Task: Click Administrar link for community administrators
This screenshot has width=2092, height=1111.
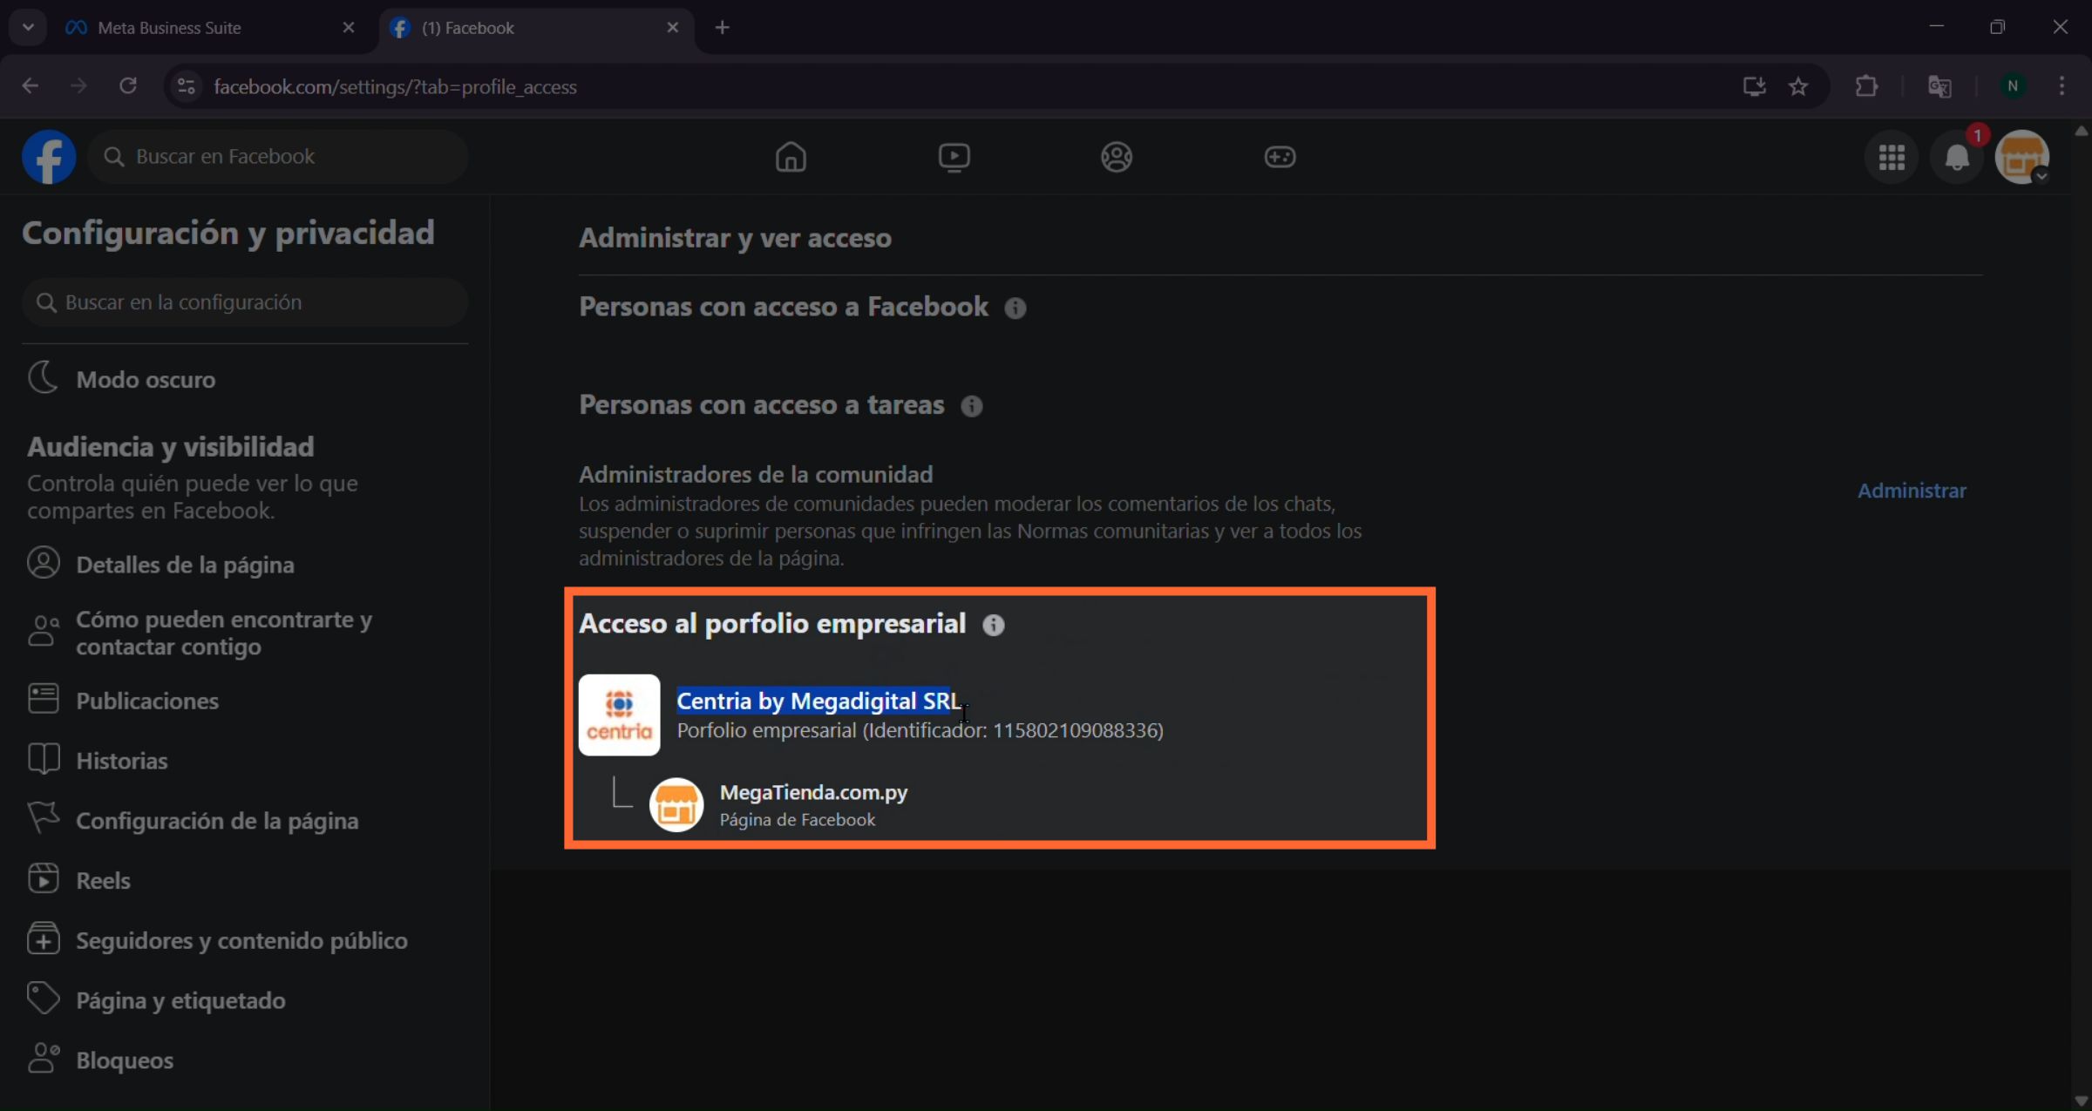Action: tap(1912, 491)
